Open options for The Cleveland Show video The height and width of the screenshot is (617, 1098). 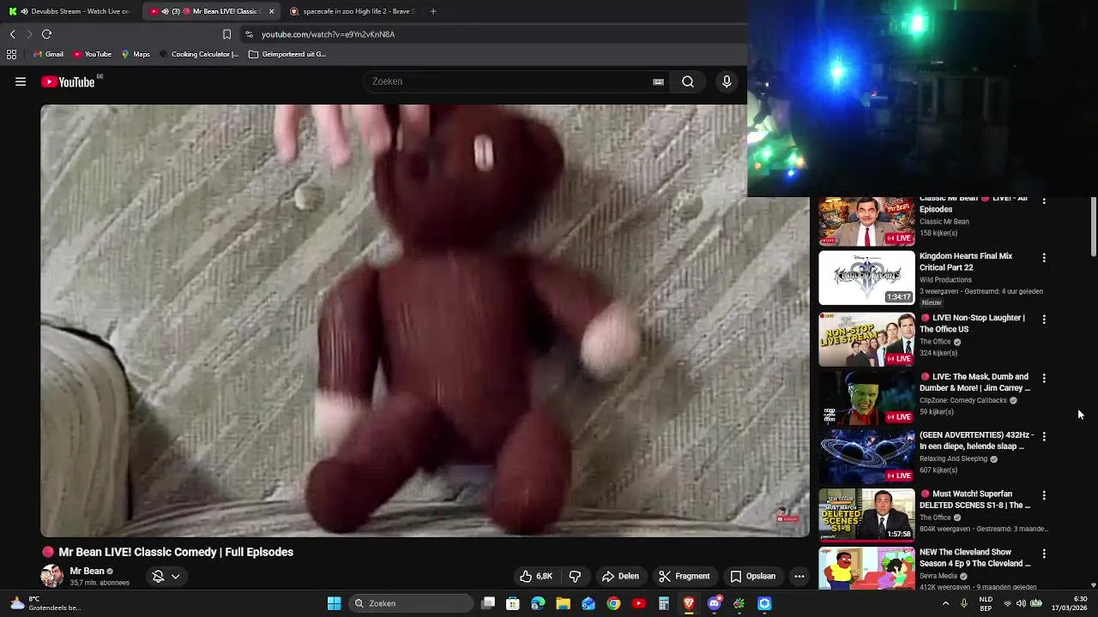[x=1044, y=554]
